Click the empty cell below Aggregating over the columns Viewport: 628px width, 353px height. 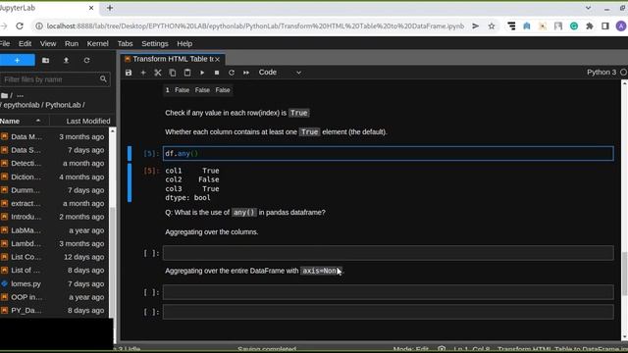click(x=389, y=253)
